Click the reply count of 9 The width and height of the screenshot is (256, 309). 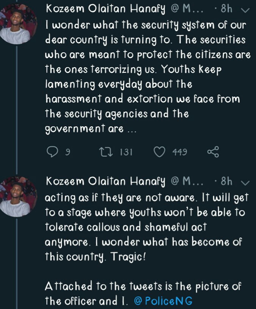[x=68, y=152]
